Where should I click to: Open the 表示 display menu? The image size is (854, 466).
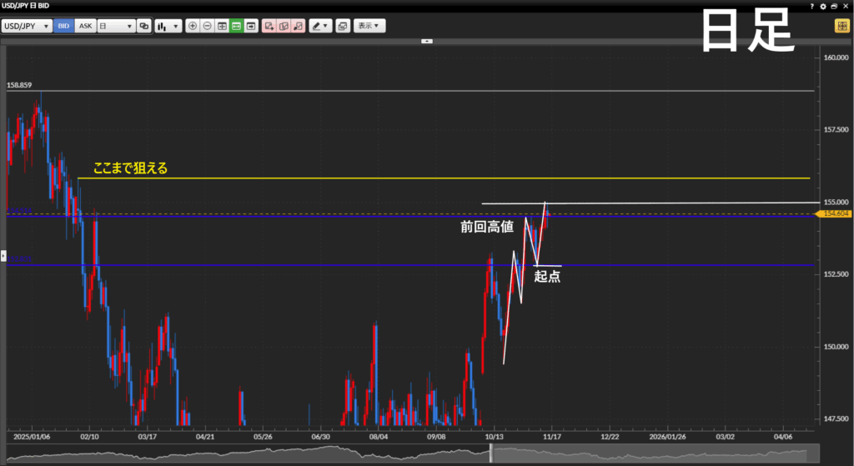tap(369, 26)
